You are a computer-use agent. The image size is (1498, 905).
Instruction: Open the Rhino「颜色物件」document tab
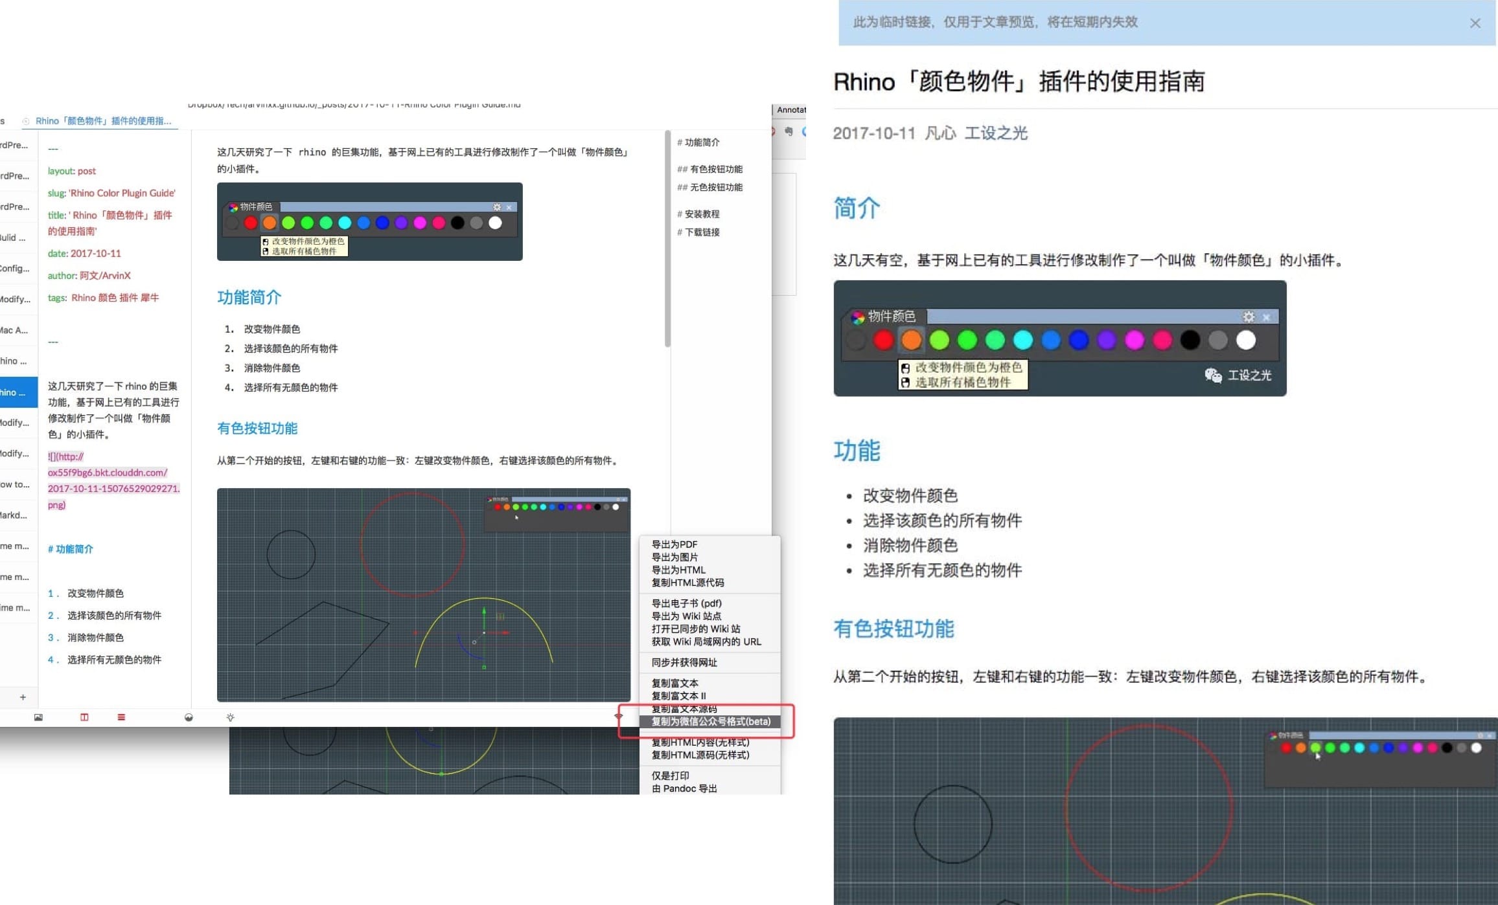point(103,121)
